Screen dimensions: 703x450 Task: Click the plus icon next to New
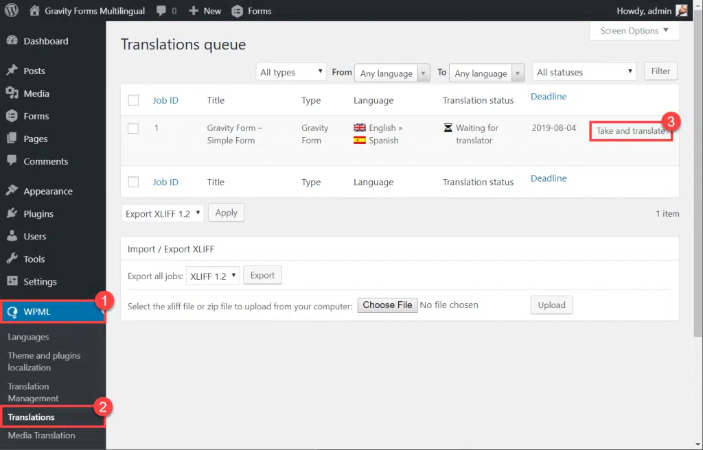(x=193, y=11)
